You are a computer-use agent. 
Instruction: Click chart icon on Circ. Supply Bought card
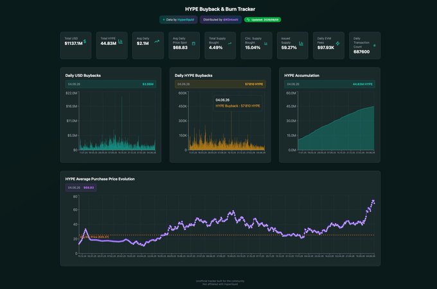click(x=265, y=44)
